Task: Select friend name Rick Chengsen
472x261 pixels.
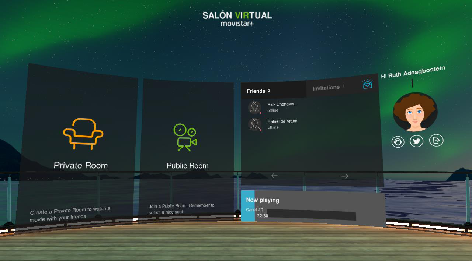Action: [x=281, y=104]
